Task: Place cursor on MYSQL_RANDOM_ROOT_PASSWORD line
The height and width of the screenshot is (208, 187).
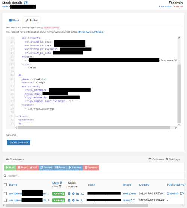Action: tap(49, 101)
